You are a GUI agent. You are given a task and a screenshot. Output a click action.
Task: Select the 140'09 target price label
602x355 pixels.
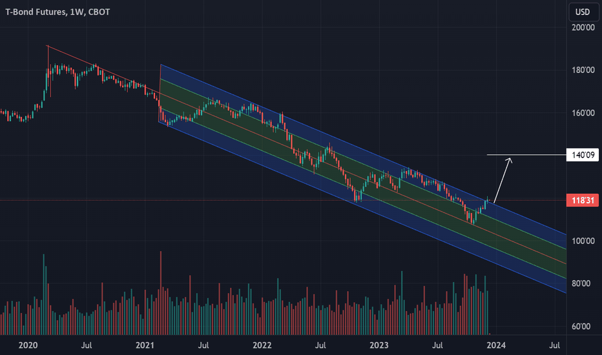pyautogui.click(x=583, y=155)
